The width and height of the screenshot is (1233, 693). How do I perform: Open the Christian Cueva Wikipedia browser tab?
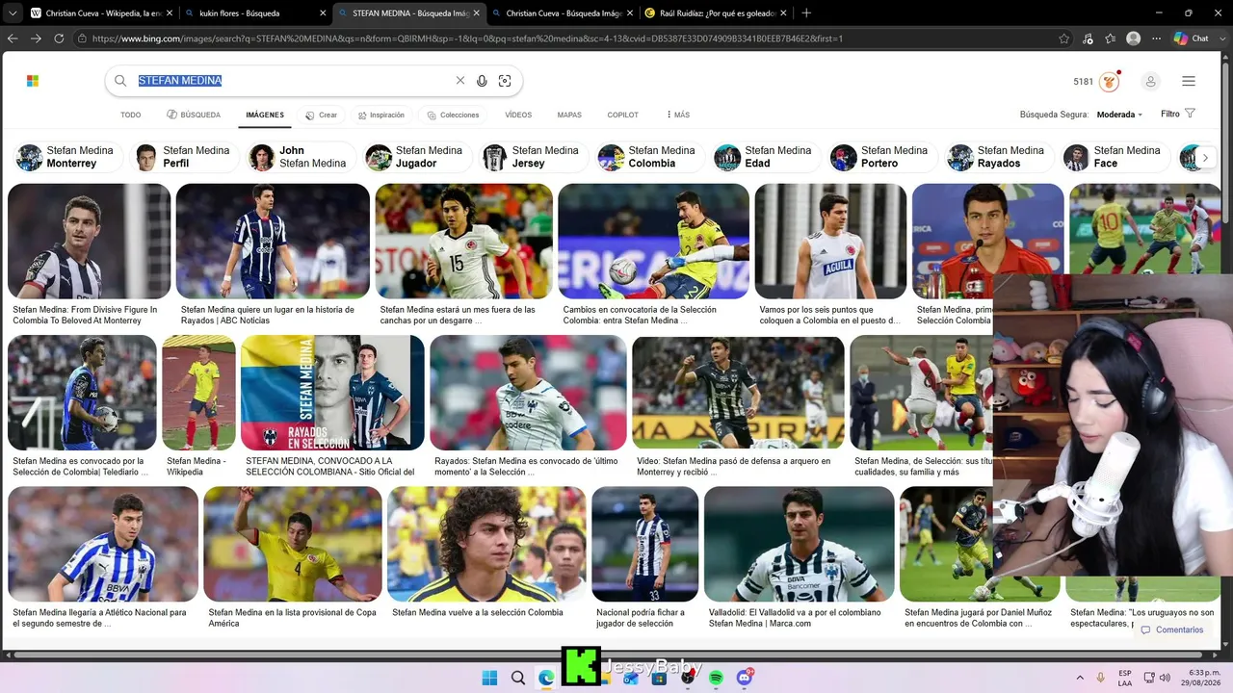[101, 13]
